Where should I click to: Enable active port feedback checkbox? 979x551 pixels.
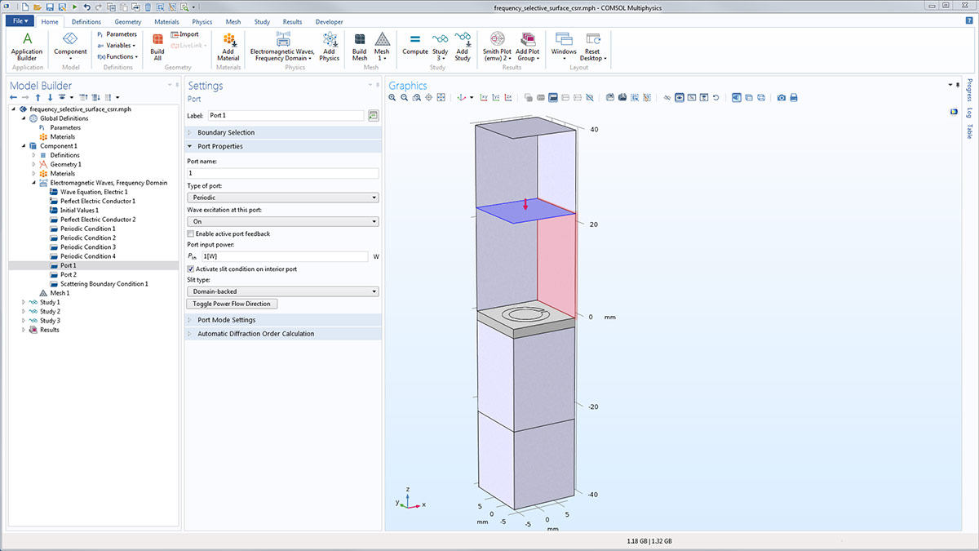[x=191, y=234]
